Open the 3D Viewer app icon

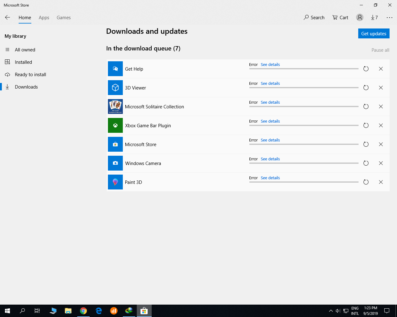pos(115,88)
